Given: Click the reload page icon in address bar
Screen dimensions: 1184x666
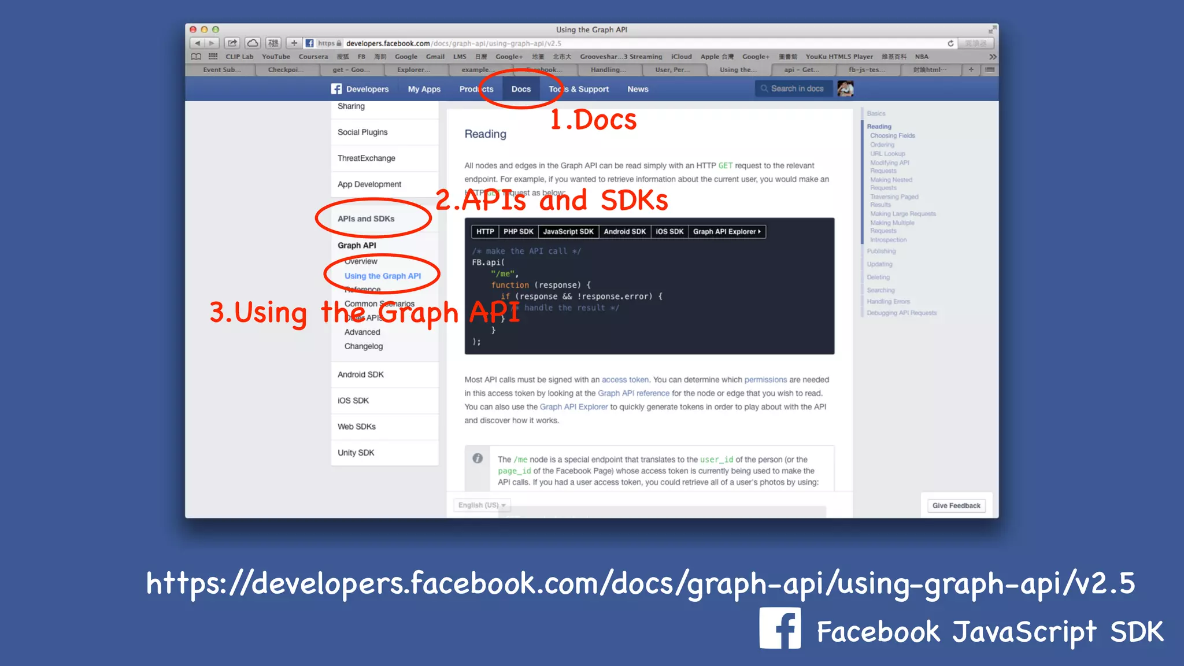Looking at the screenshot, I should pos(950,43).
